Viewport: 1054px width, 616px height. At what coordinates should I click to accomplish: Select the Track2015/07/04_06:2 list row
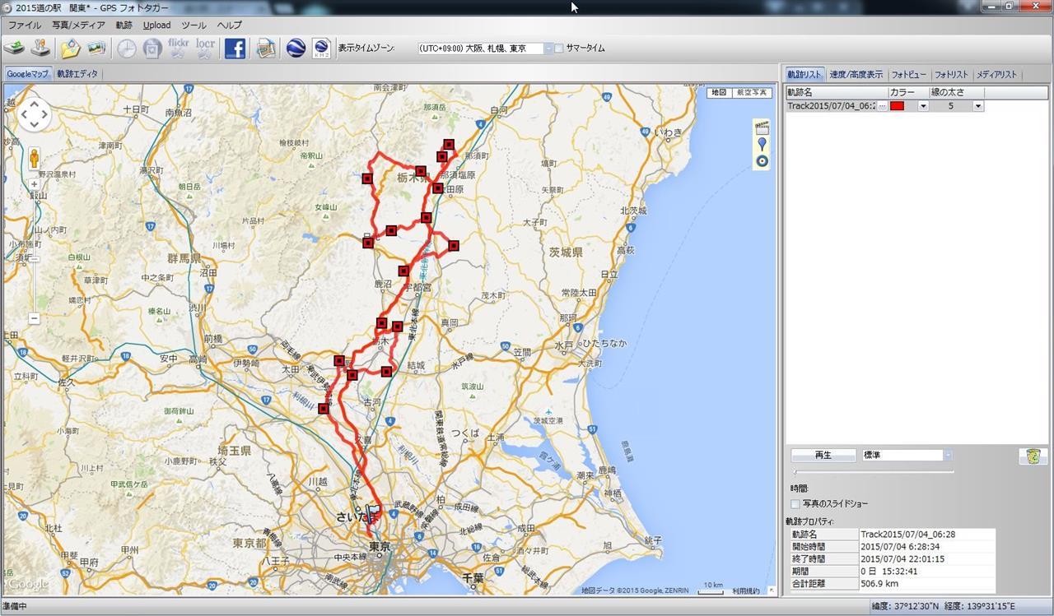coord(885,106)
